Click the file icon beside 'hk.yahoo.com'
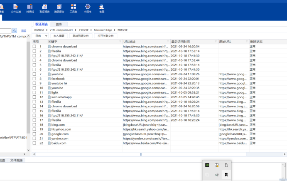The image size is (287, 181). [x=49, y=129]
